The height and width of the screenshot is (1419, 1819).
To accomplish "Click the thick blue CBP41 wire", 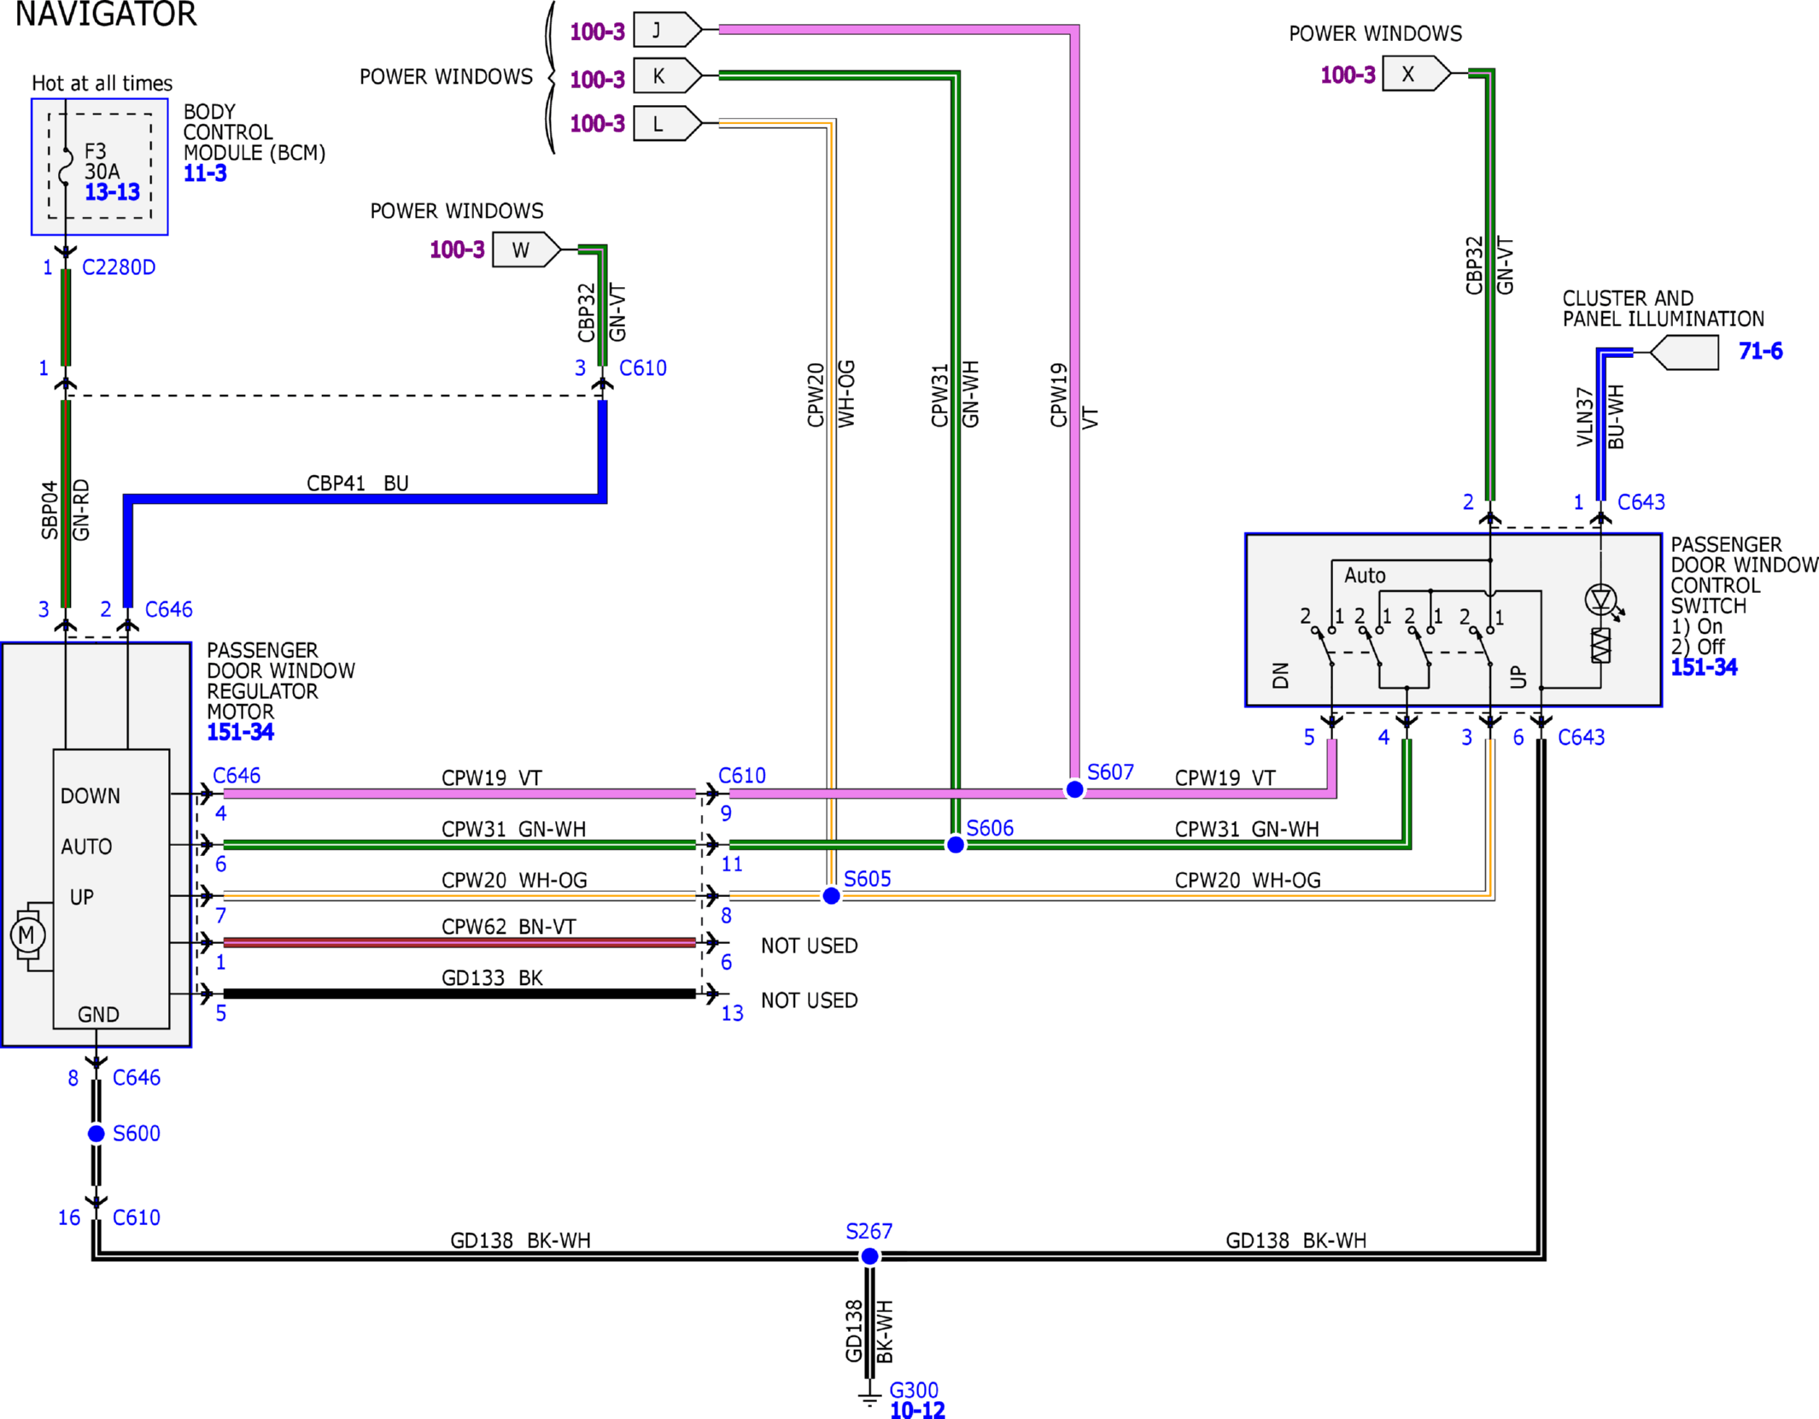I will click(366, 499).
